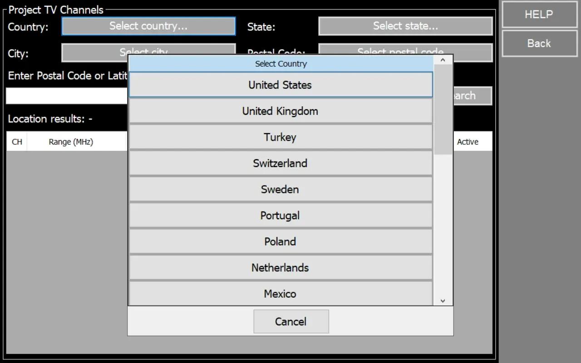The height and width of the screenshot is (363, 581).
Task: Click the postal code or latitude input field
Action: (x=66, y=96)
